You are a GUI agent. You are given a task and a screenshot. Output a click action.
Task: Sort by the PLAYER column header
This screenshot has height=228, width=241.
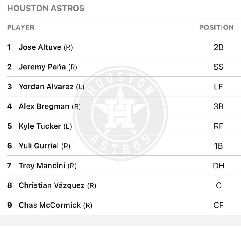[x=21, y=27]
